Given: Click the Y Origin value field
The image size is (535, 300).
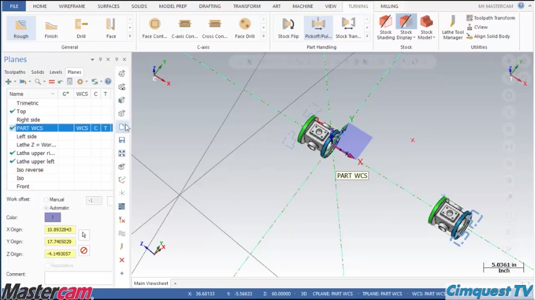Looking at the screenshot, I should point(60,242).
